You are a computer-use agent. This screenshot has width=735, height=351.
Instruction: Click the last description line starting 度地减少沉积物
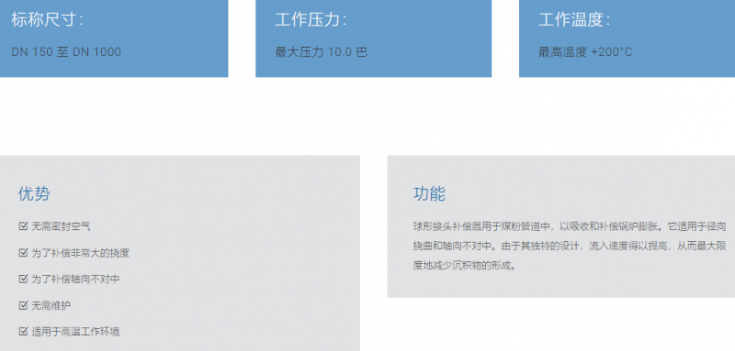click(x=465, y=266)
